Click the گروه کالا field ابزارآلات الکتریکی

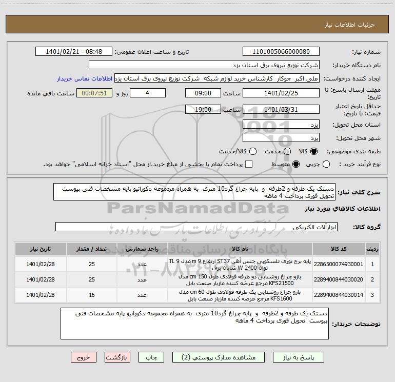[196, 227]
